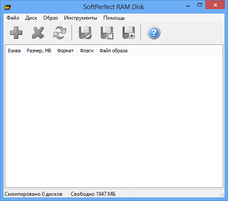Maximize the RAM Disk window
Image resolution: width=228 pixels, height=201 pixels.
pyautogui.click(x=200, y=5)
